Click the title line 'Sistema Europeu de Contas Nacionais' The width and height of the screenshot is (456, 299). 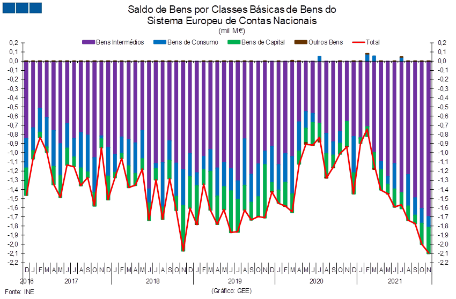click(x=232, y=21)
